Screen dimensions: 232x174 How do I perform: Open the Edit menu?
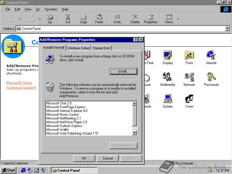pyautogui.click(x=17, y=9)
